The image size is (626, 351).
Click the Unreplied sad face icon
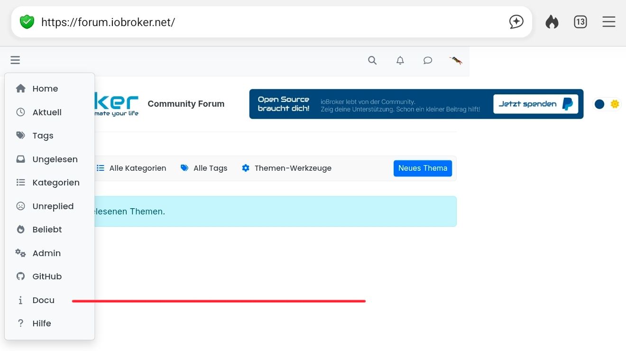click(x=20, y=206)
